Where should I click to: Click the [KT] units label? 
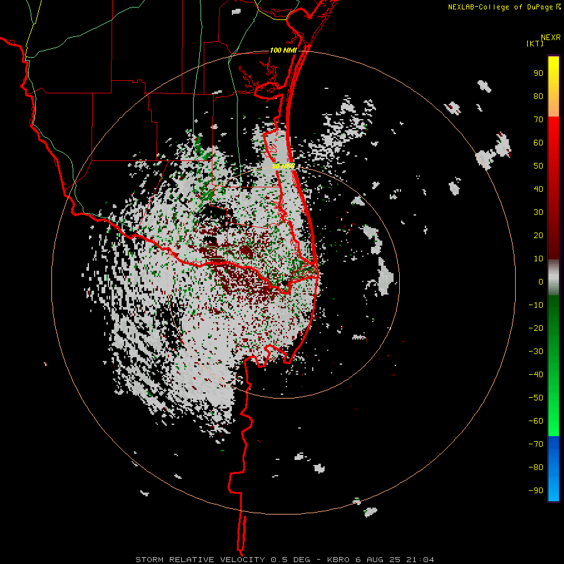(x=535, y=43)
